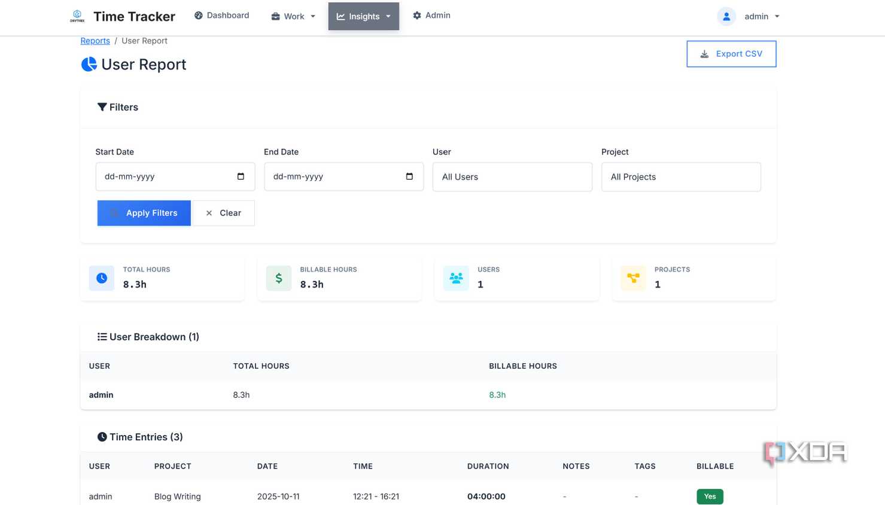Click the admin user avatar icon
Image resolution: width=885 pixels, height=505 pixels.
pos(726,17)
